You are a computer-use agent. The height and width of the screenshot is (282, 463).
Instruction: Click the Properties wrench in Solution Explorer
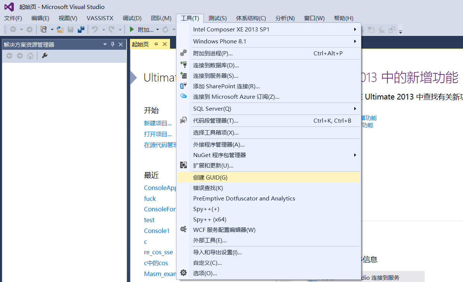44,56
